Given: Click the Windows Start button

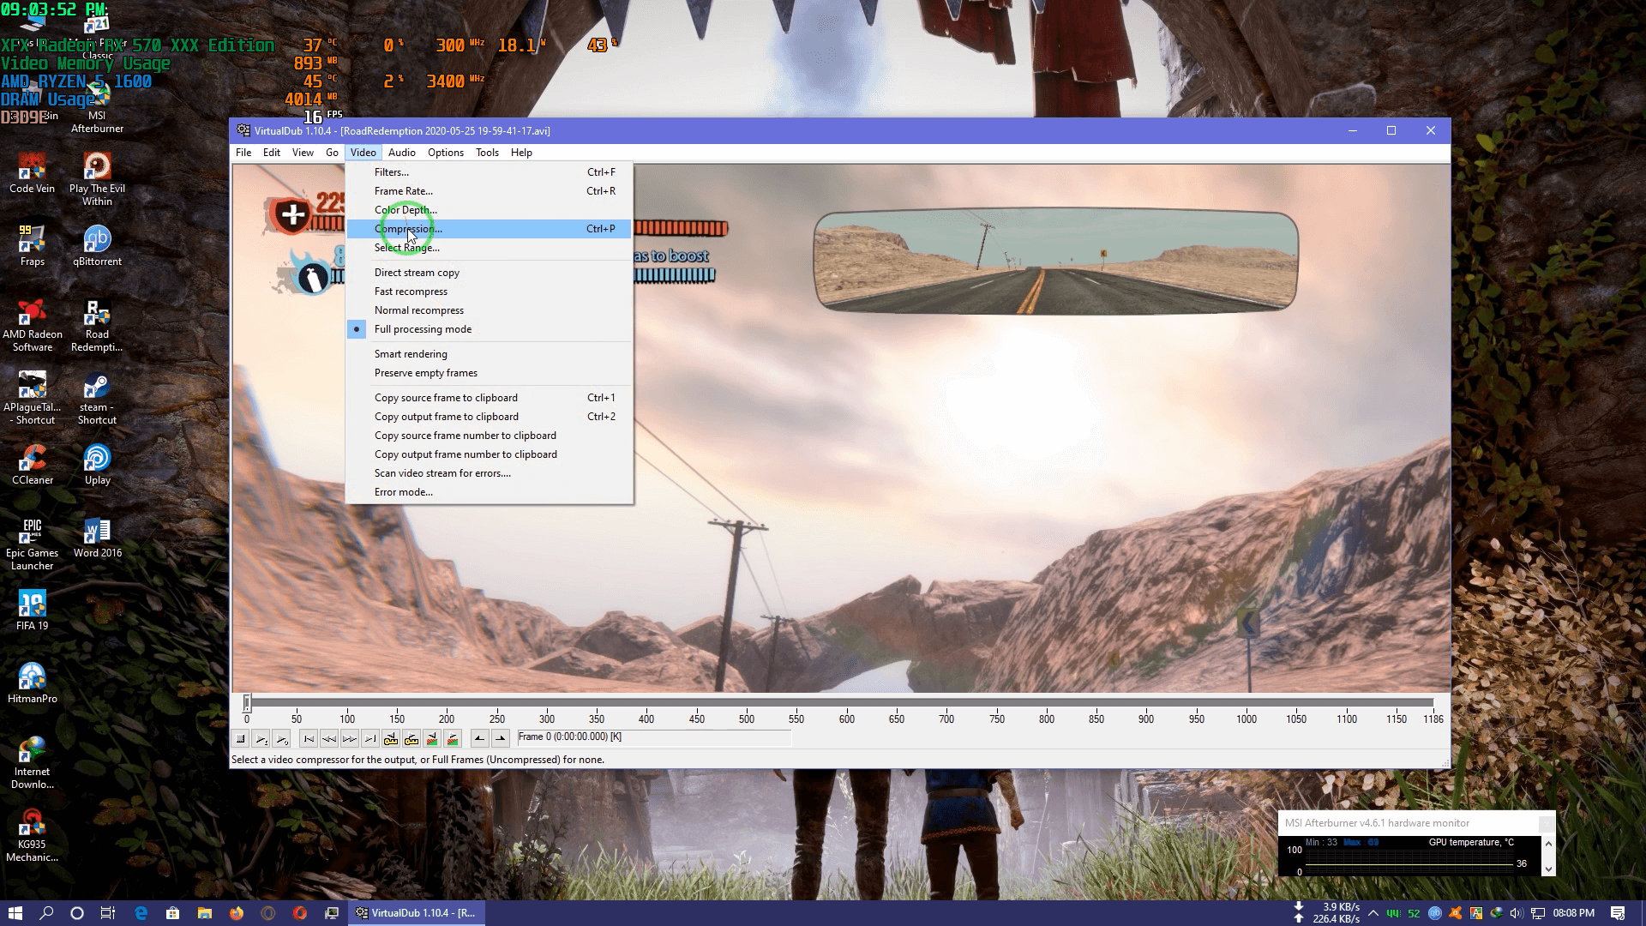Looking at the screenshot, I should coord(15,913).
